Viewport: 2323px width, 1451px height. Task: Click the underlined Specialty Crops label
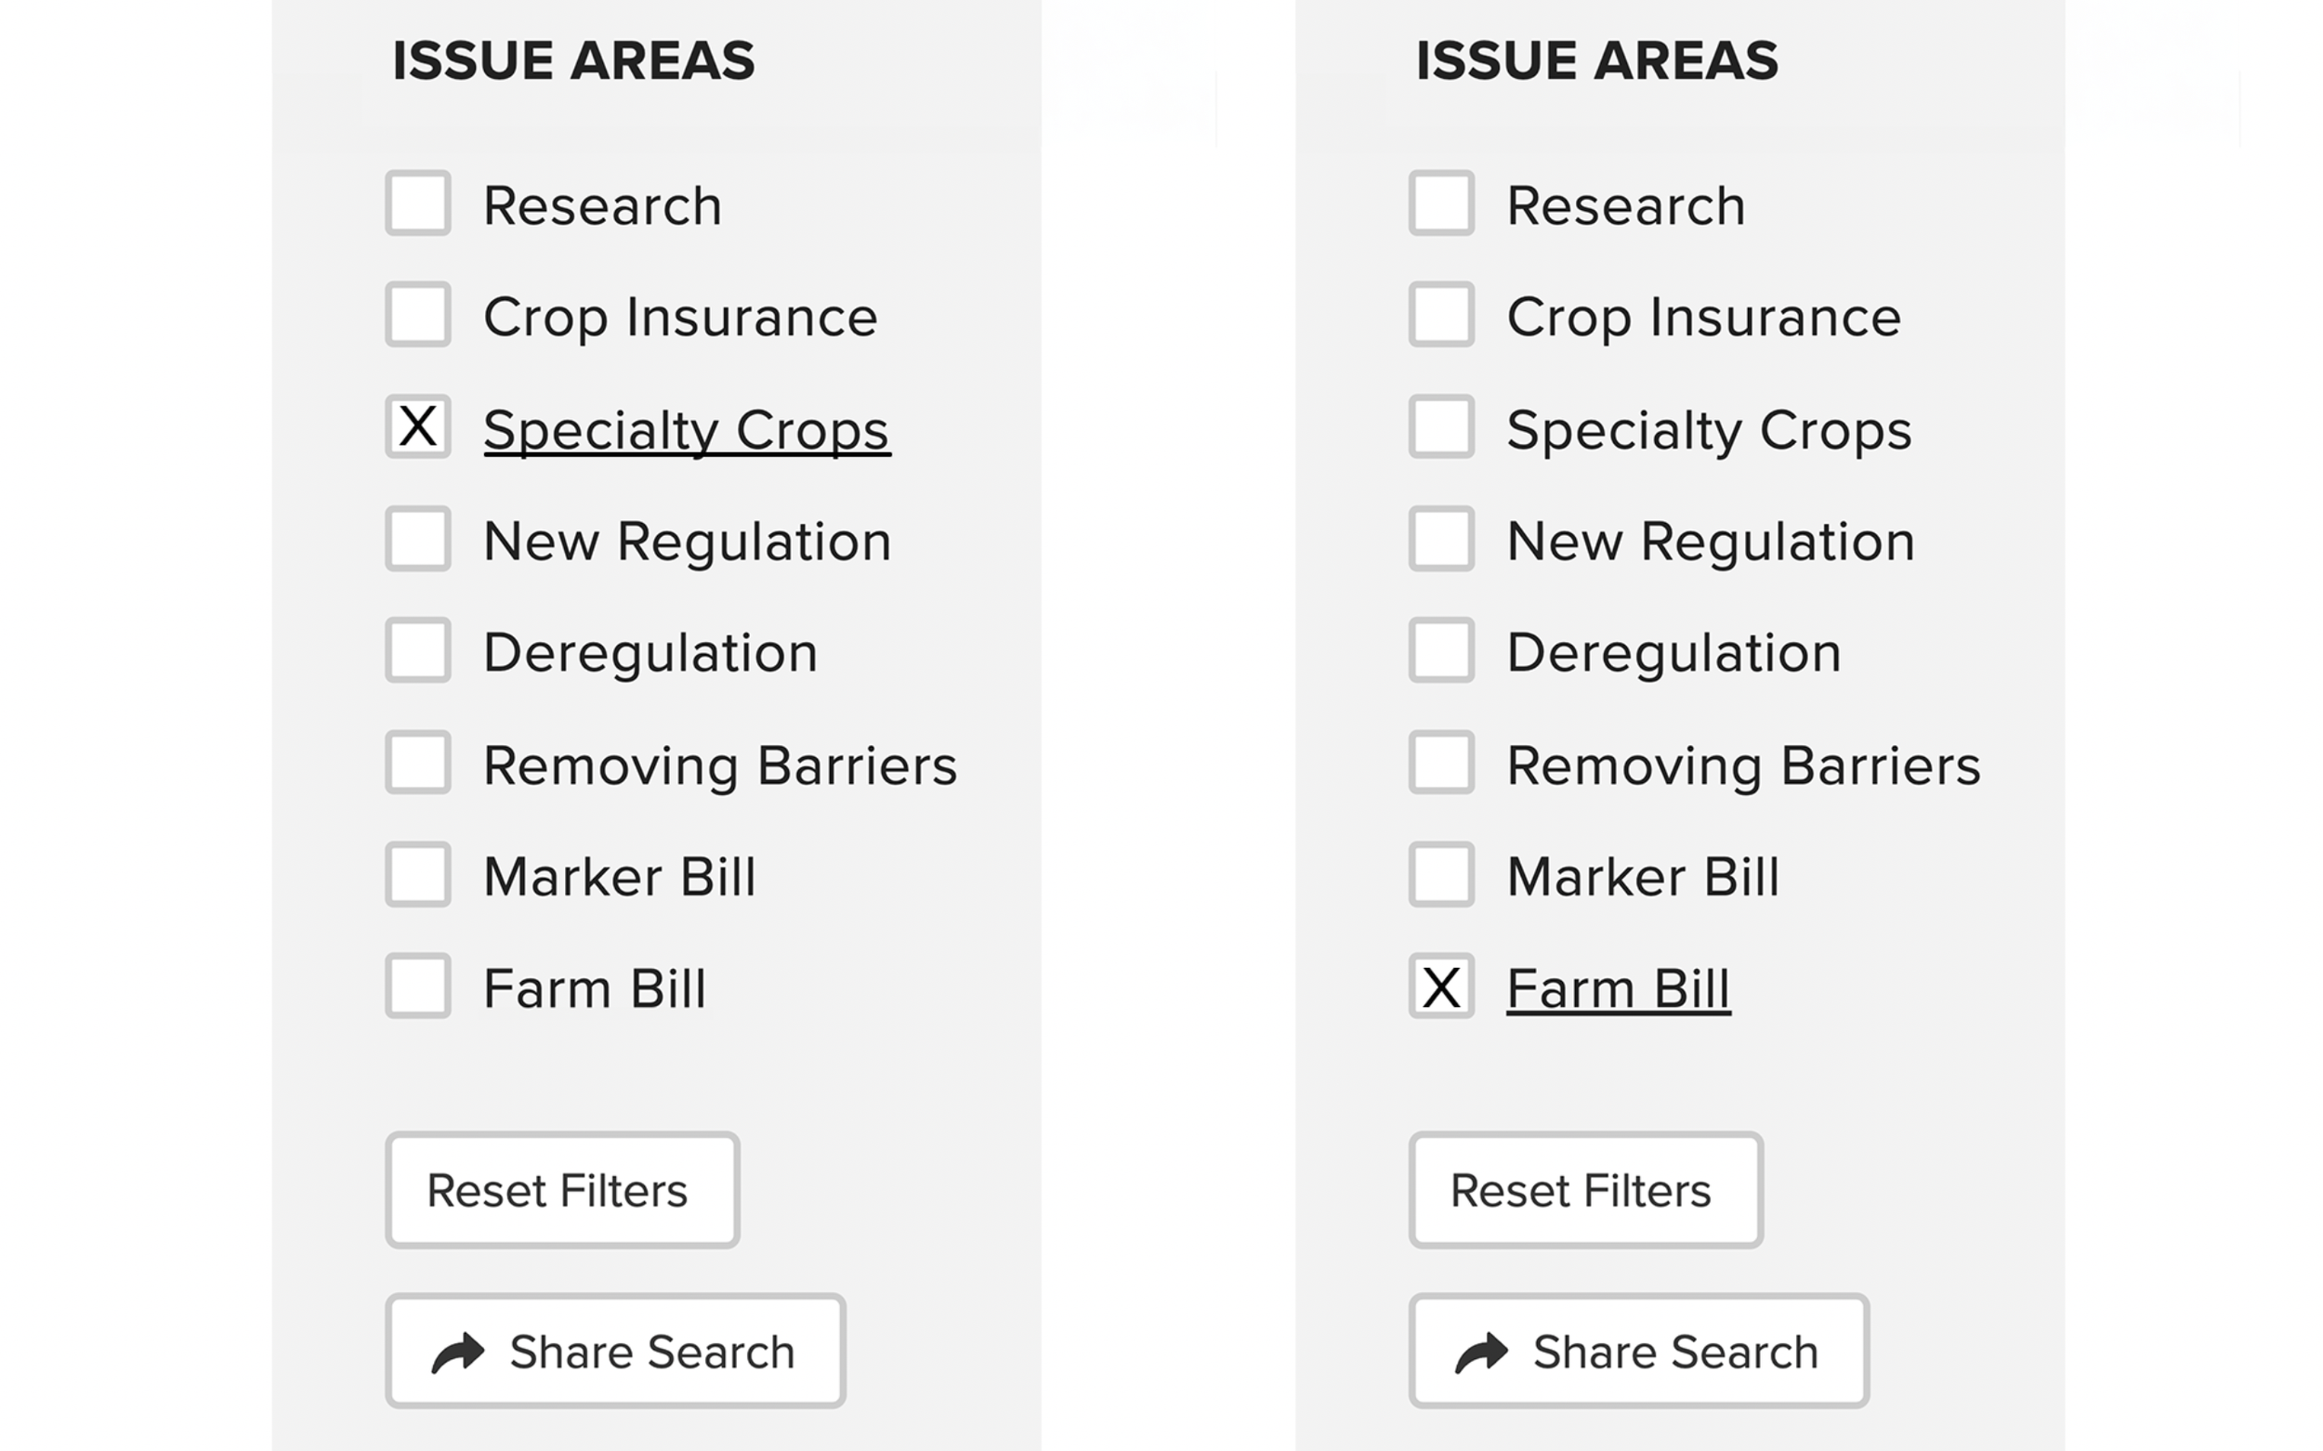687,430
